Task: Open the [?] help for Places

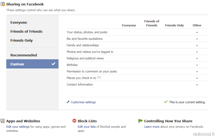Action: [99, 78]
